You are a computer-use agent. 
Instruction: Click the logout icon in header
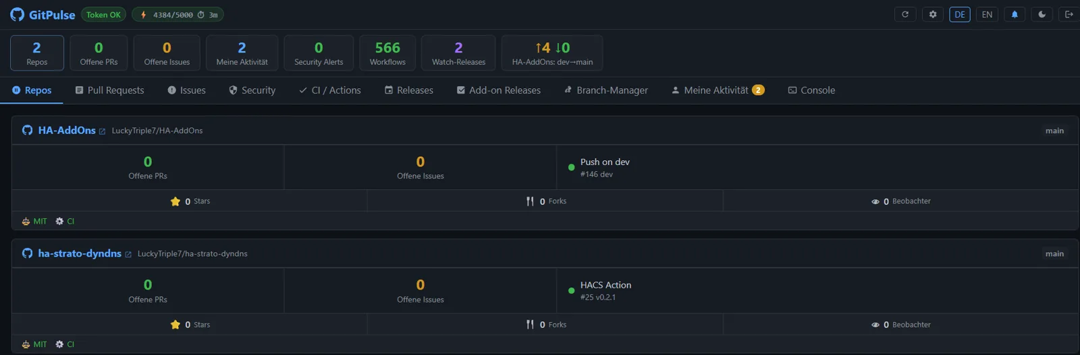(1069, 14)
